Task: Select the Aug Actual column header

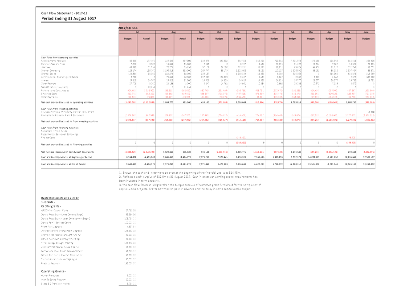Action: [183, 39]
